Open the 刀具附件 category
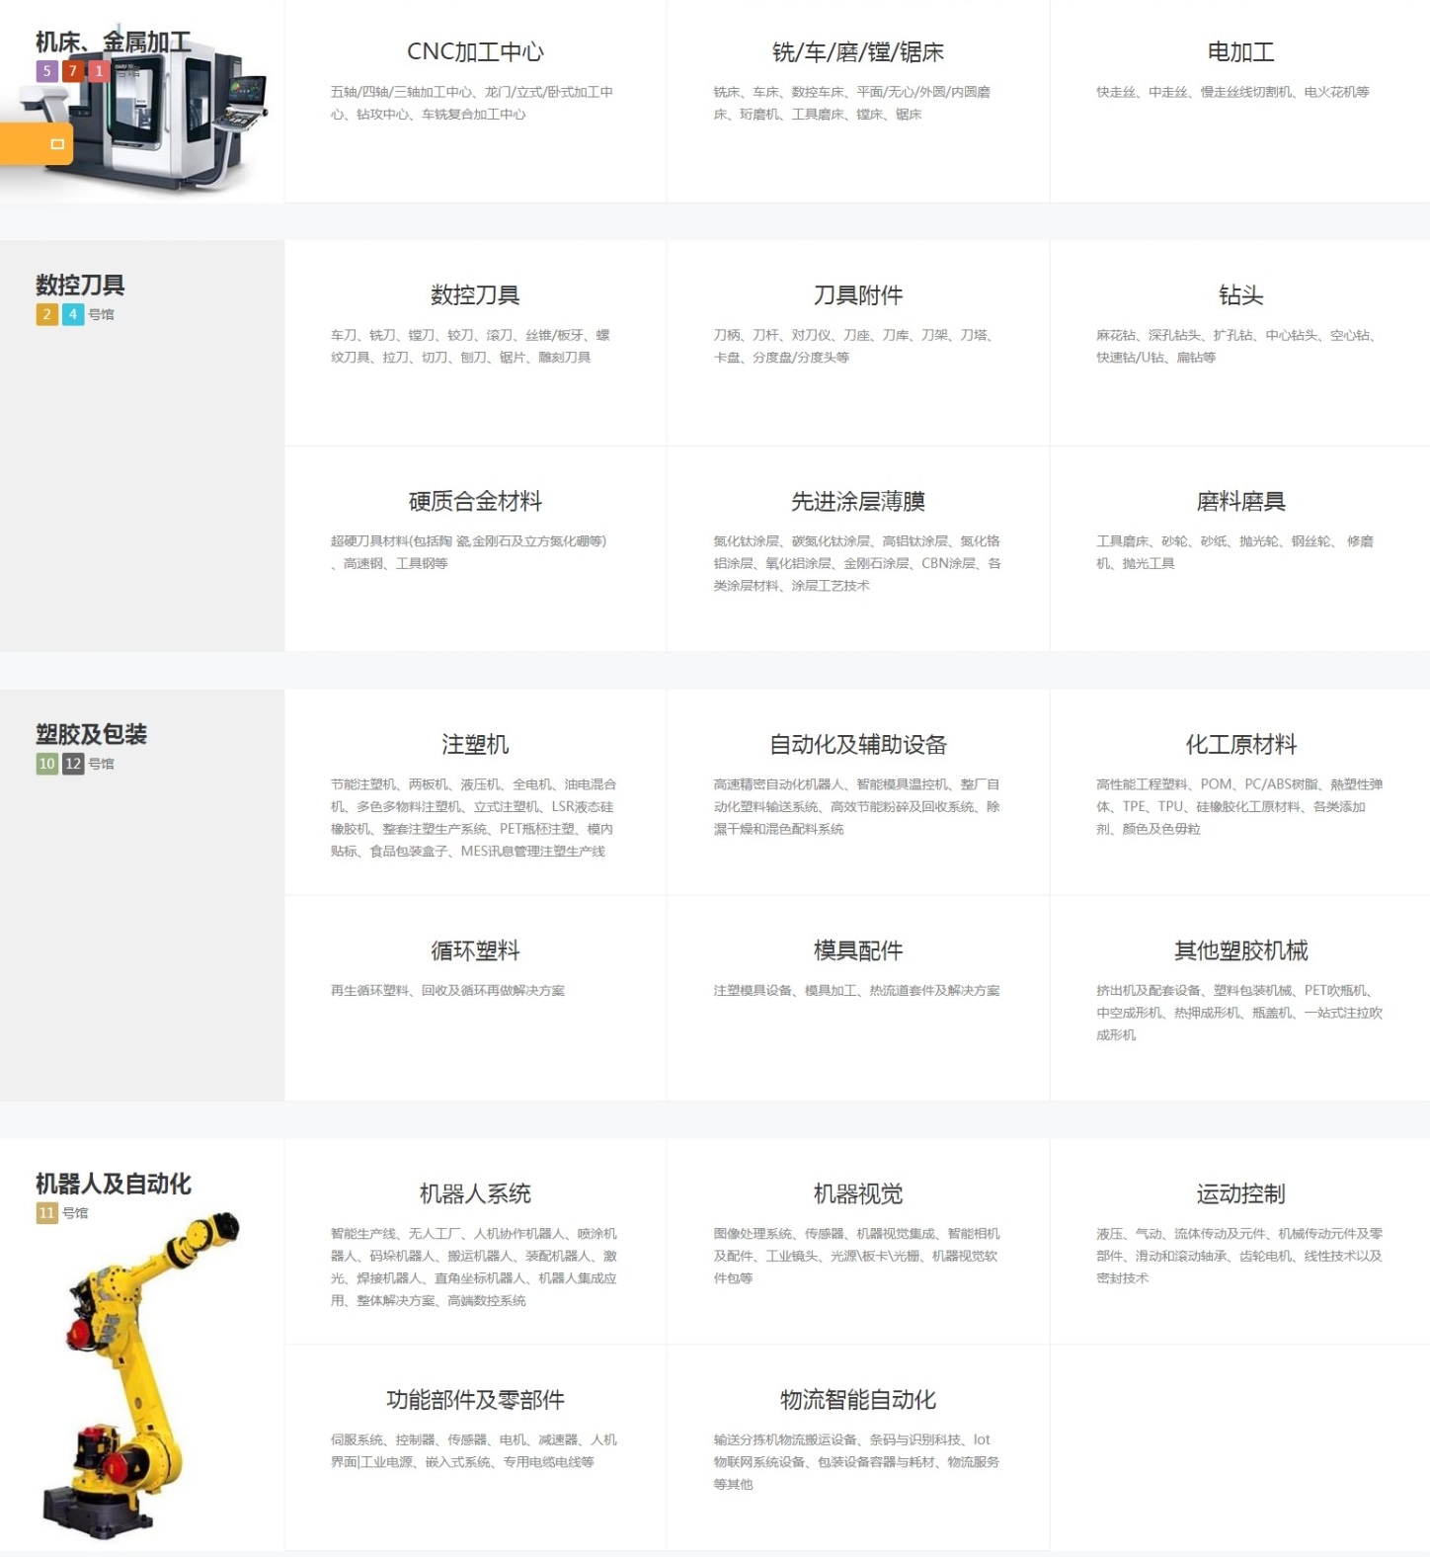Image resolution: width=1430 pixels, height=1557 pixels. point(857,295)
